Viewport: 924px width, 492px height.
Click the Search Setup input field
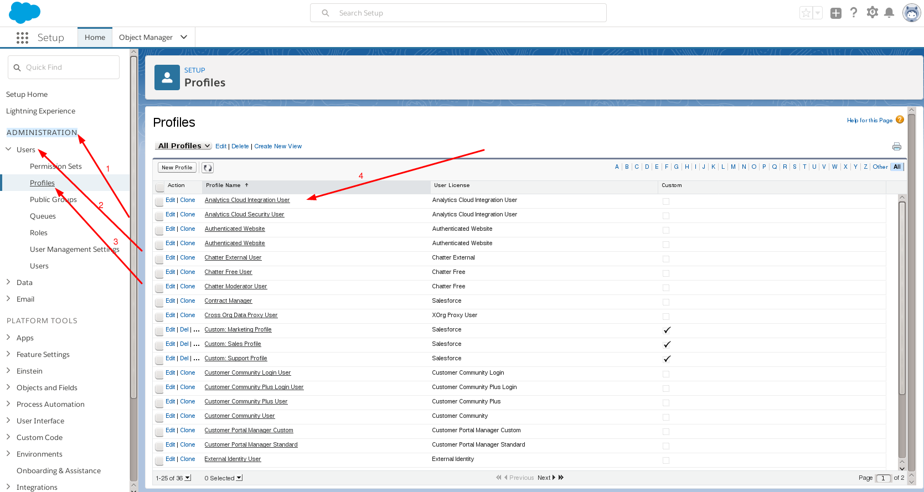pyautogui.click(x=458, y=13)
